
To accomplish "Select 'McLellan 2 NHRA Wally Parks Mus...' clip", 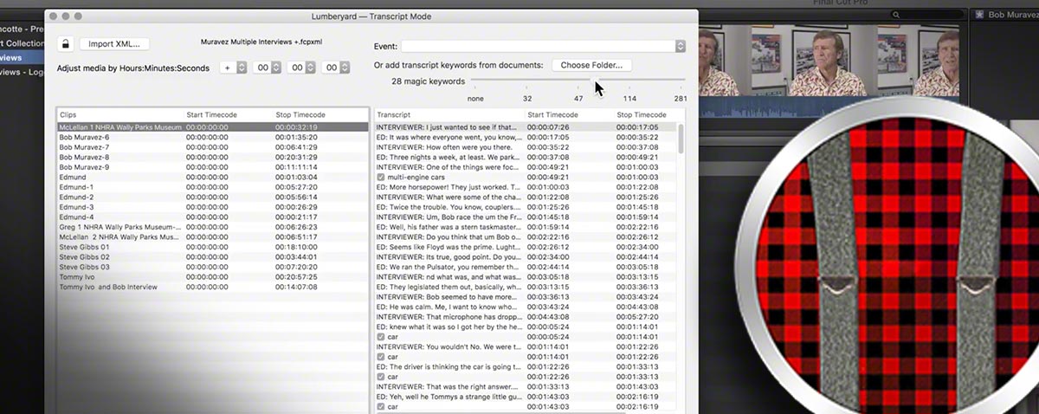I will point(212,236).
